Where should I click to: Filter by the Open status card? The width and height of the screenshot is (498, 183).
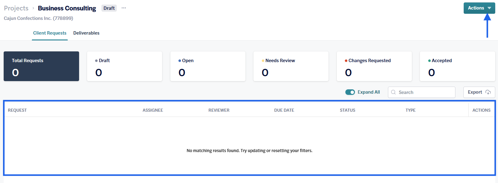[x=208, y=66]
